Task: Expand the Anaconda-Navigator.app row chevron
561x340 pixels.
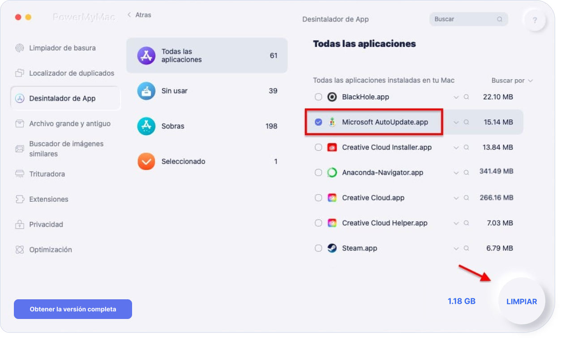Action: click(456, 173)
